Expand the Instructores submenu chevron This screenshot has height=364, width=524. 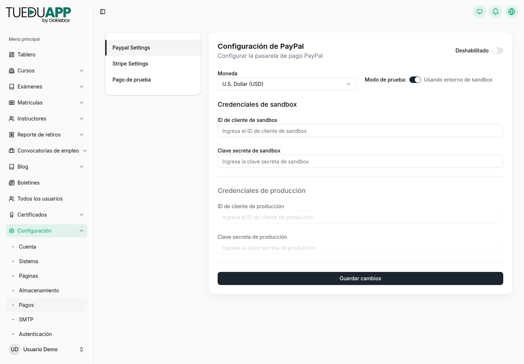click(x=82, y=119)
